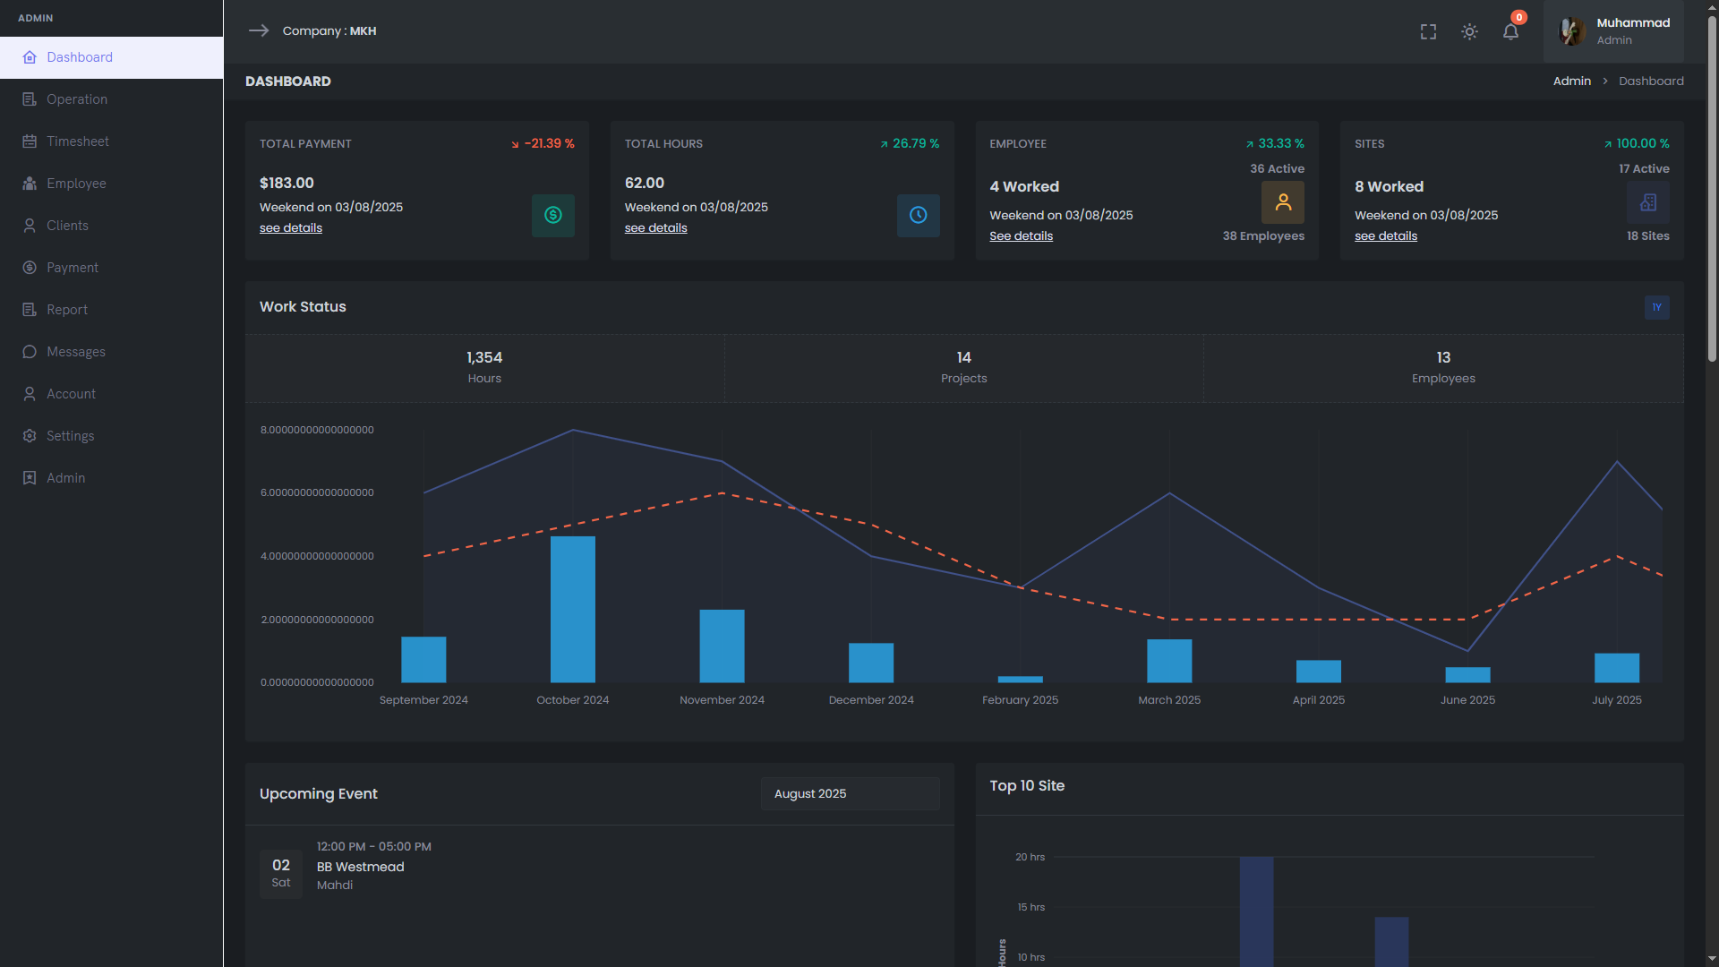1719x967 pixels.
Task: Open the August 2025 month selector
Action: [x=850, y=794]
